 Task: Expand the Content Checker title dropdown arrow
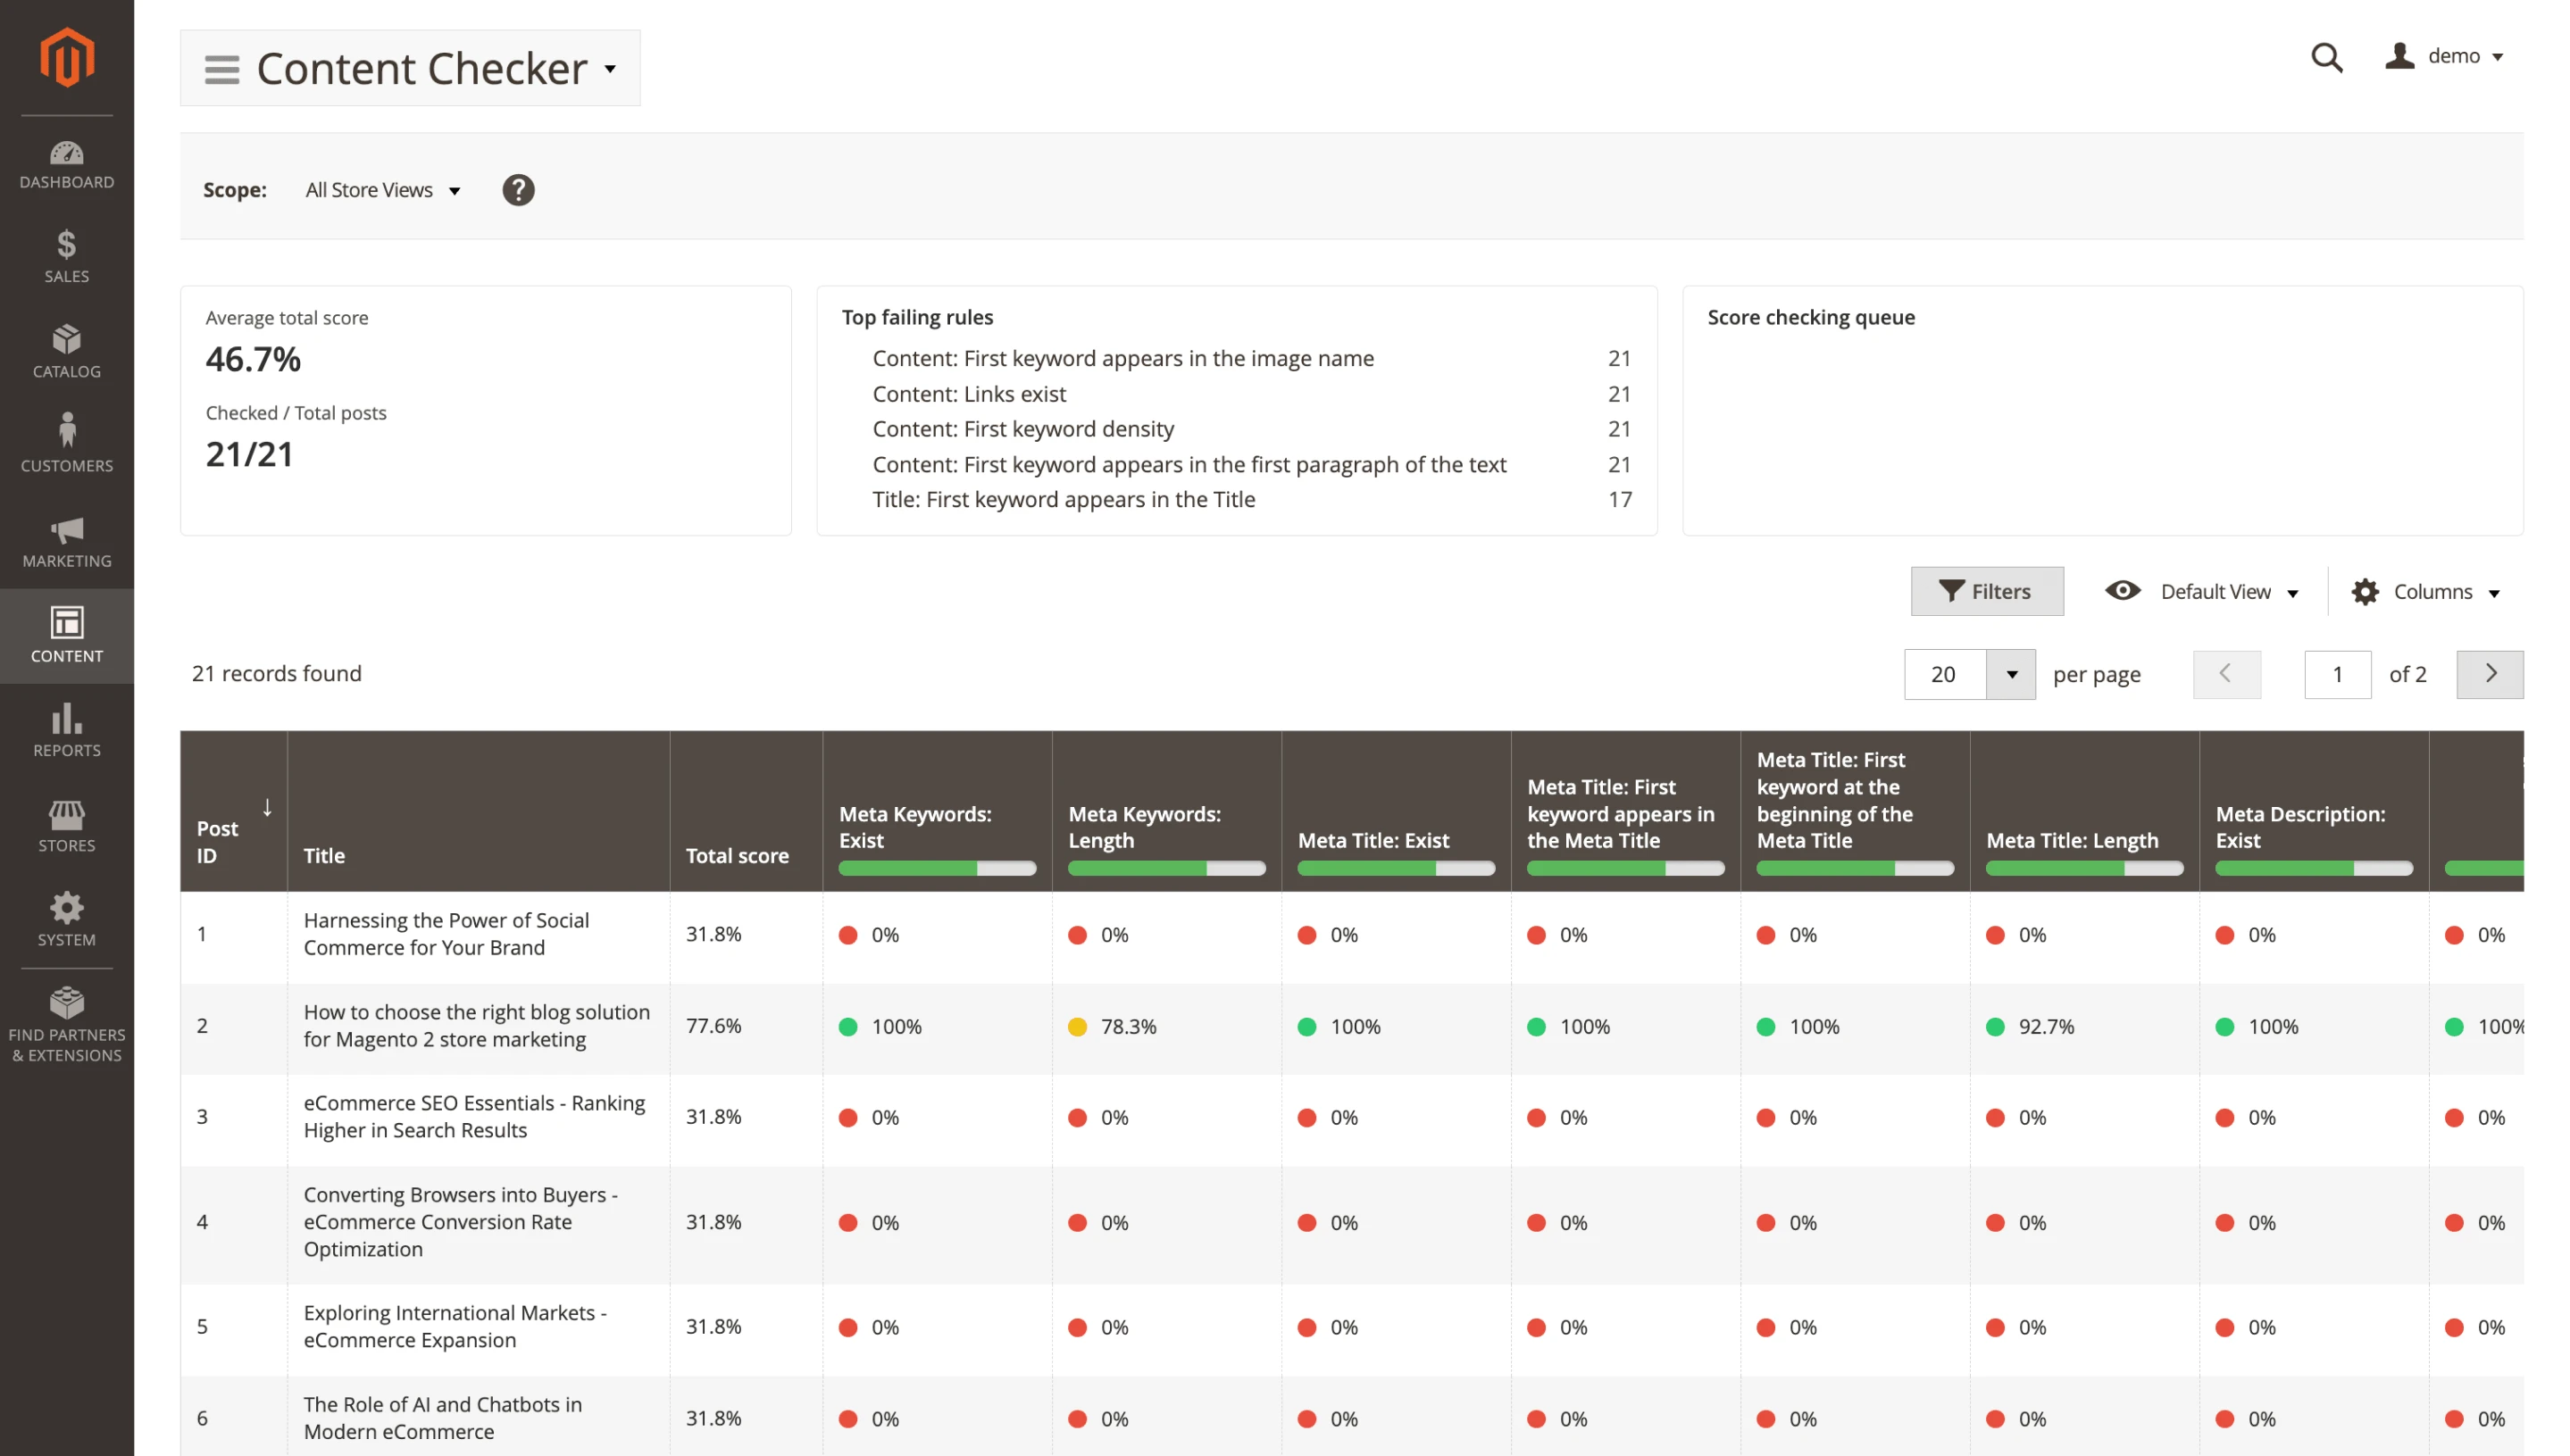tap(610, 69)
